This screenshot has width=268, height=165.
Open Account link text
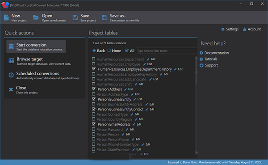[x=254, y=29]
